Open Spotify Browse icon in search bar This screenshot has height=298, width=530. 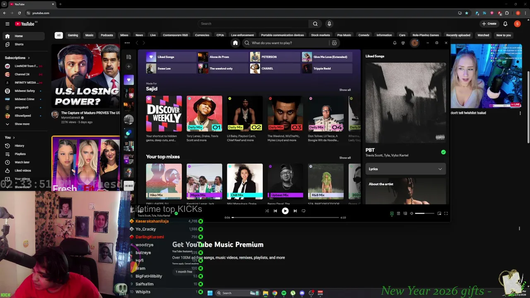(x=334, y=43)
